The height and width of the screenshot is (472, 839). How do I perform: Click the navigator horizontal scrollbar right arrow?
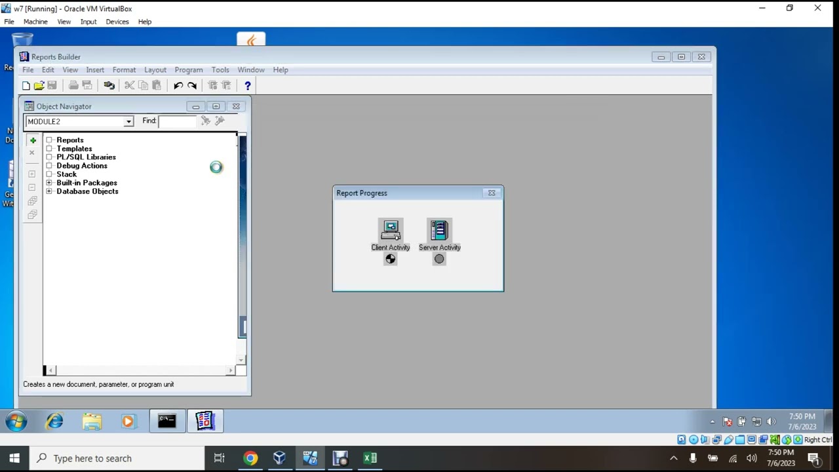pyautogui.click(x=230, y=370)
